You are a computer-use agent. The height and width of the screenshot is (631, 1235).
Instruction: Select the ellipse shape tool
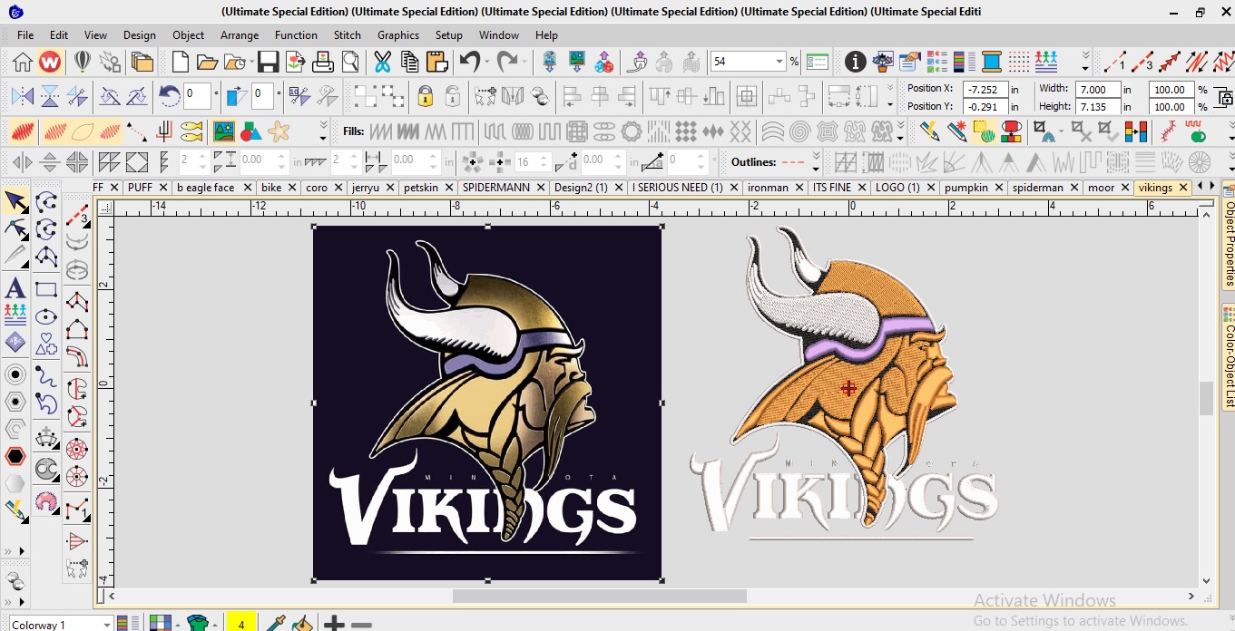[46, 316]
